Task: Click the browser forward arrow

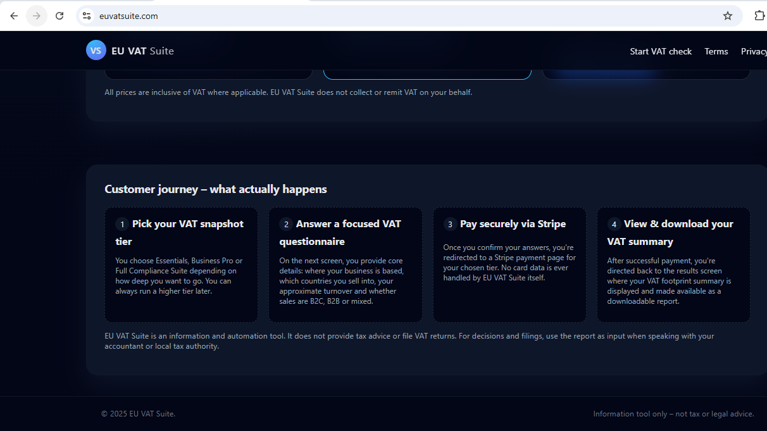Action: pos(37,16)
